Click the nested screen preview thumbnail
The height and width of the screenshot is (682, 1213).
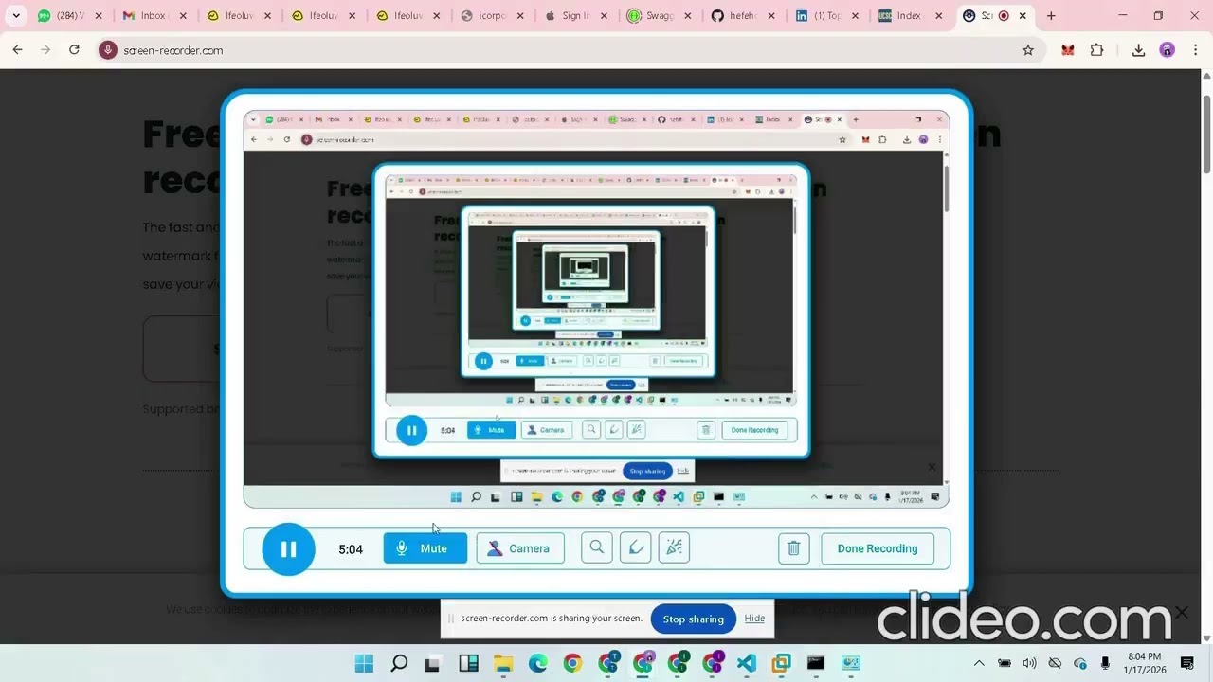(596, 309)
